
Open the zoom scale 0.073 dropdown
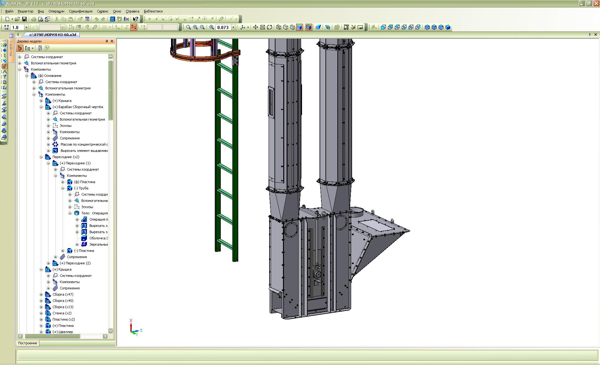point(233,27)
